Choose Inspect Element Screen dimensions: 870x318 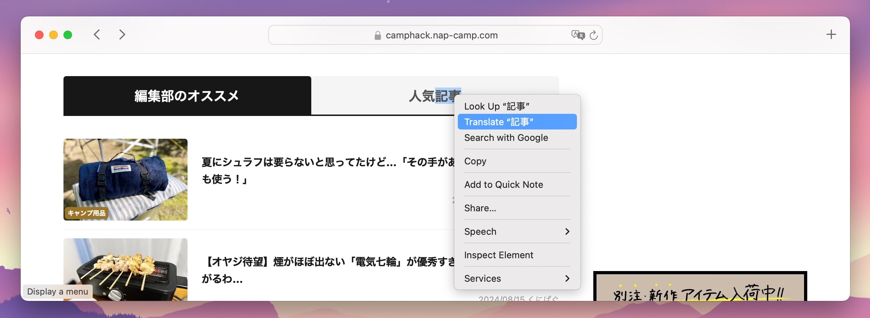(x=517, y=255)
